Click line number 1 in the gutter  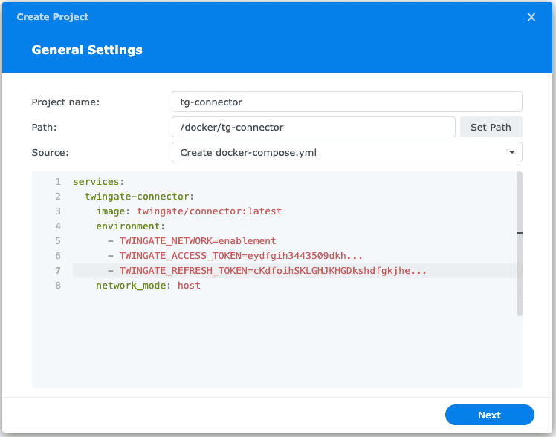[57, 181]
